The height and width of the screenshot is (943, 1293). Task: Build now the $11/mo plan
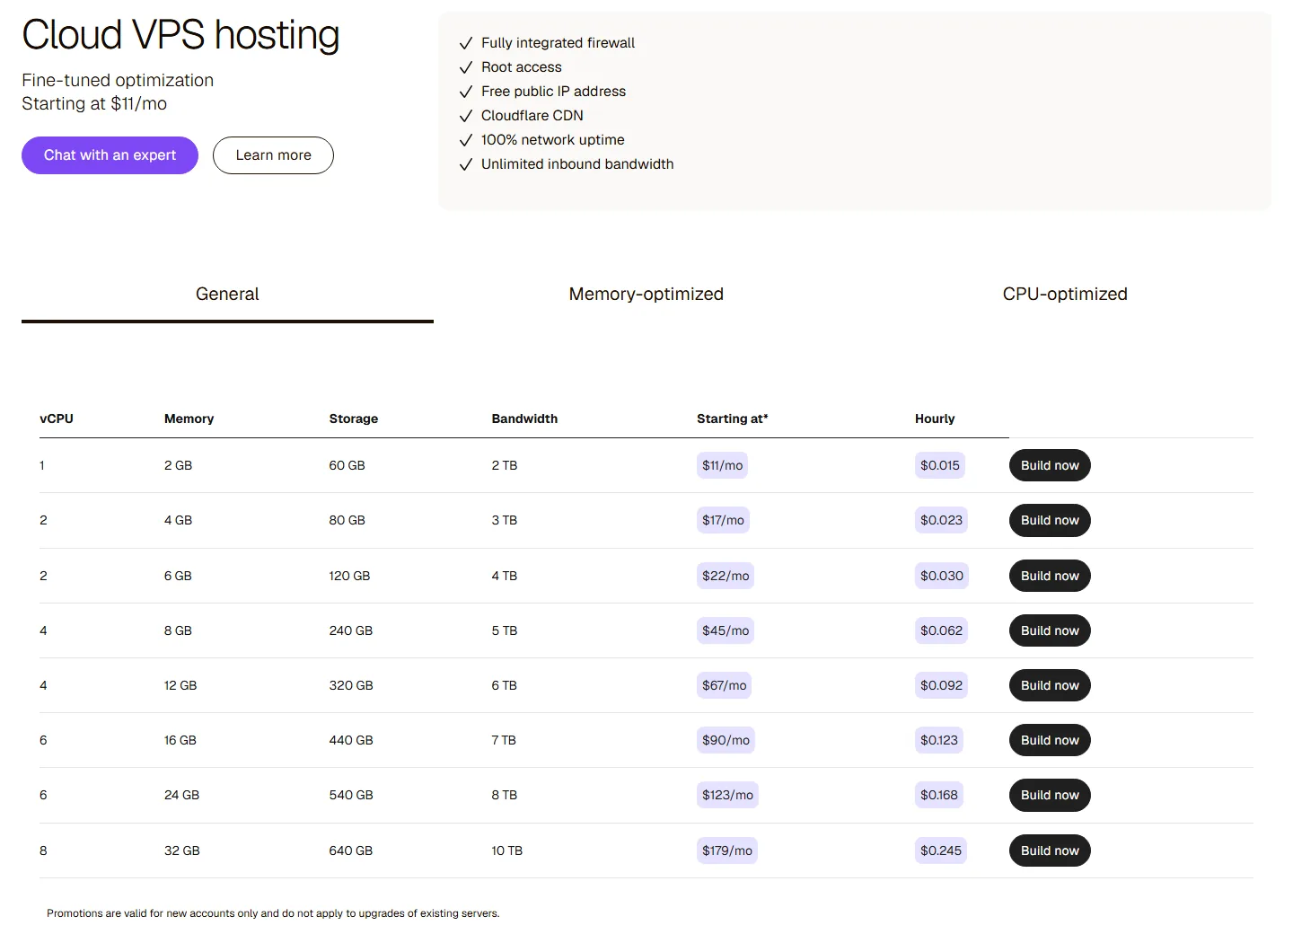(x=1050, y=465)
